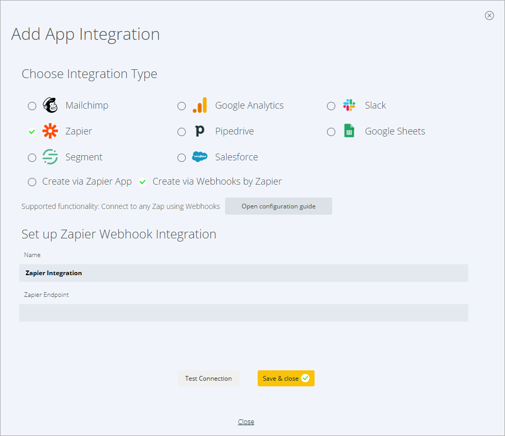Screen dimensions: 505x436
Task: Focus the Zapier Endpoint input field
Action: [x=244, y=313]
